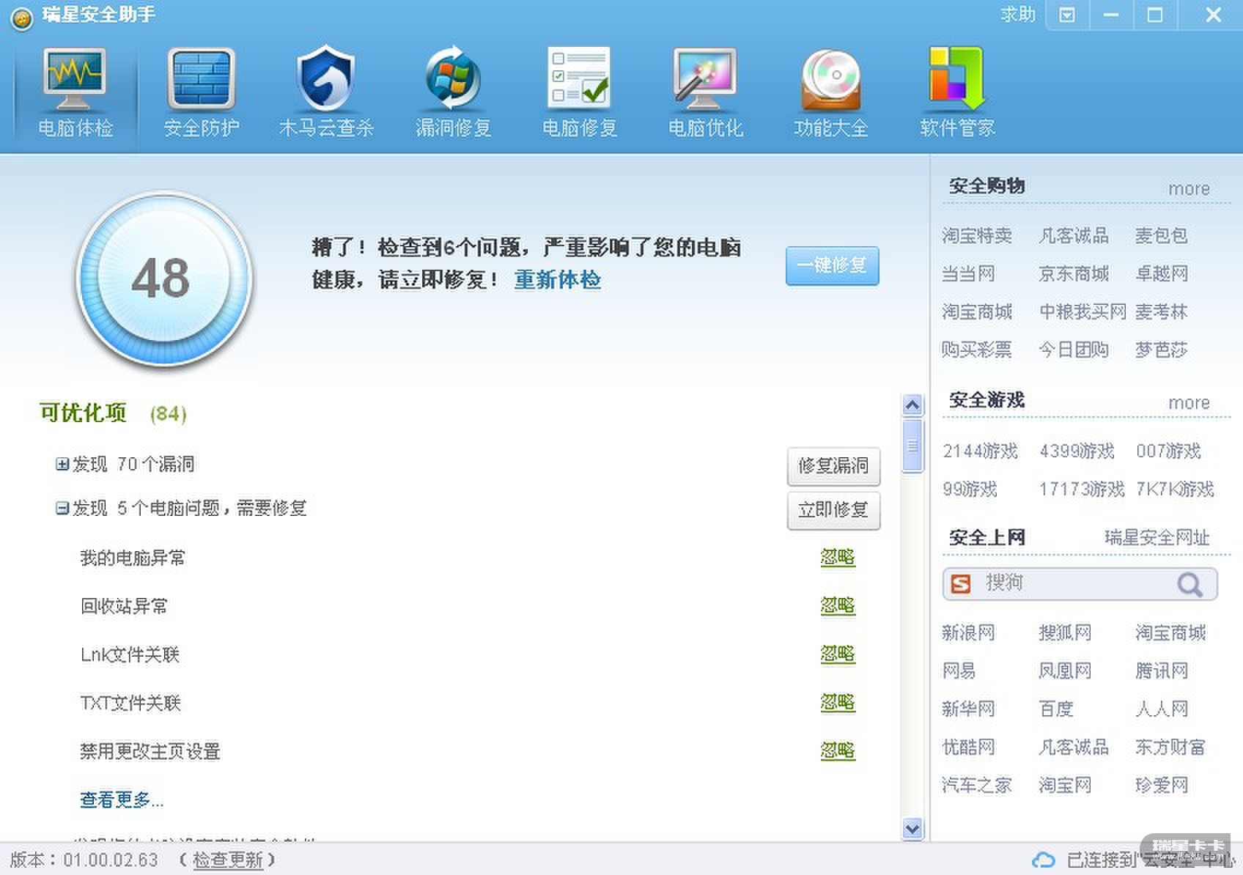Open the 17173游戏 link

pyautogui.click(x=1082, y=490)
